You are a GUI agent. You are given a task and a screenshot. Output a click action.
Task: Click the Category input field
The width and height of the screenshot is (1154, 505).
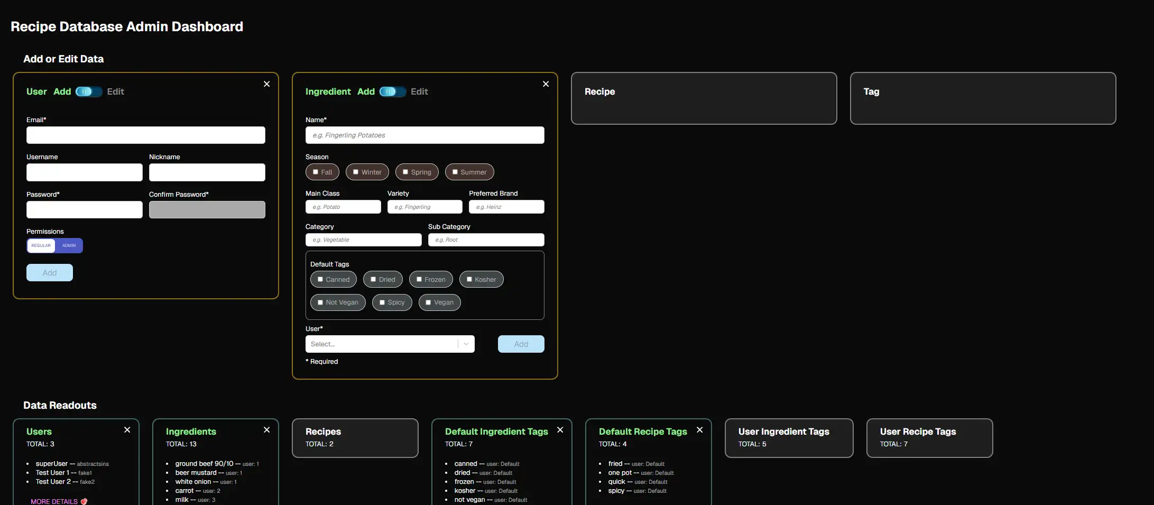[x=364, y=240]
